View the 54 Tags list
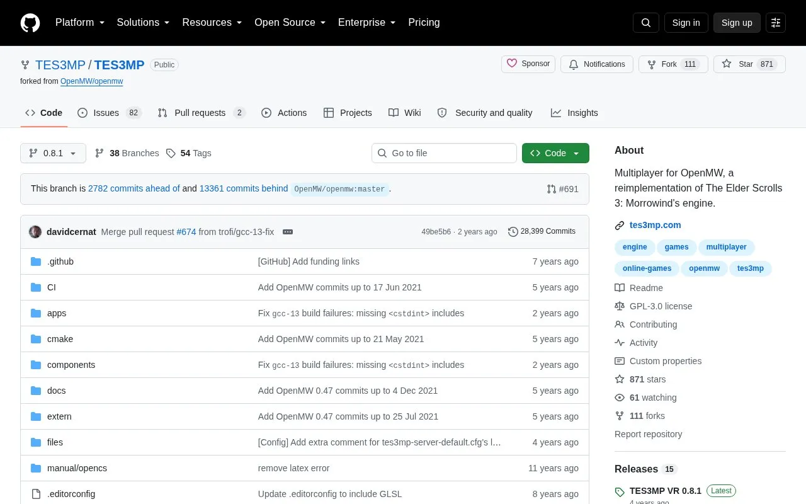This screenshot has height=504, width=806. tap(188, 153)
